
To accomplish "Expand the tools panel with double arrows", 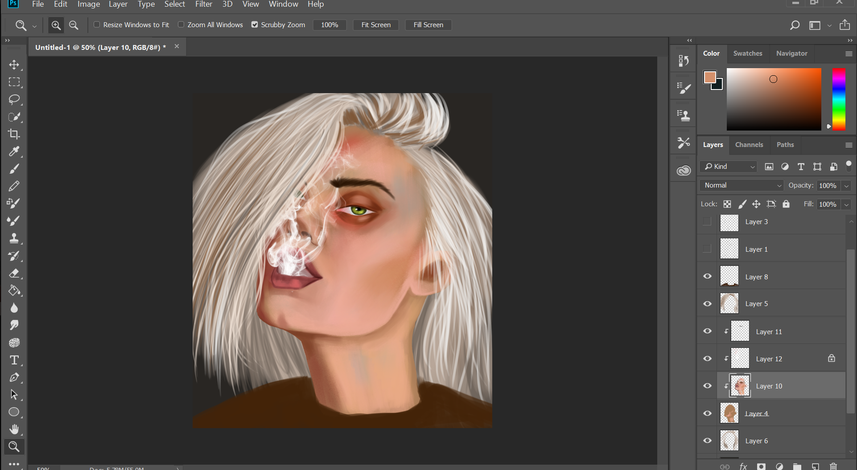I will coord(8,41).
